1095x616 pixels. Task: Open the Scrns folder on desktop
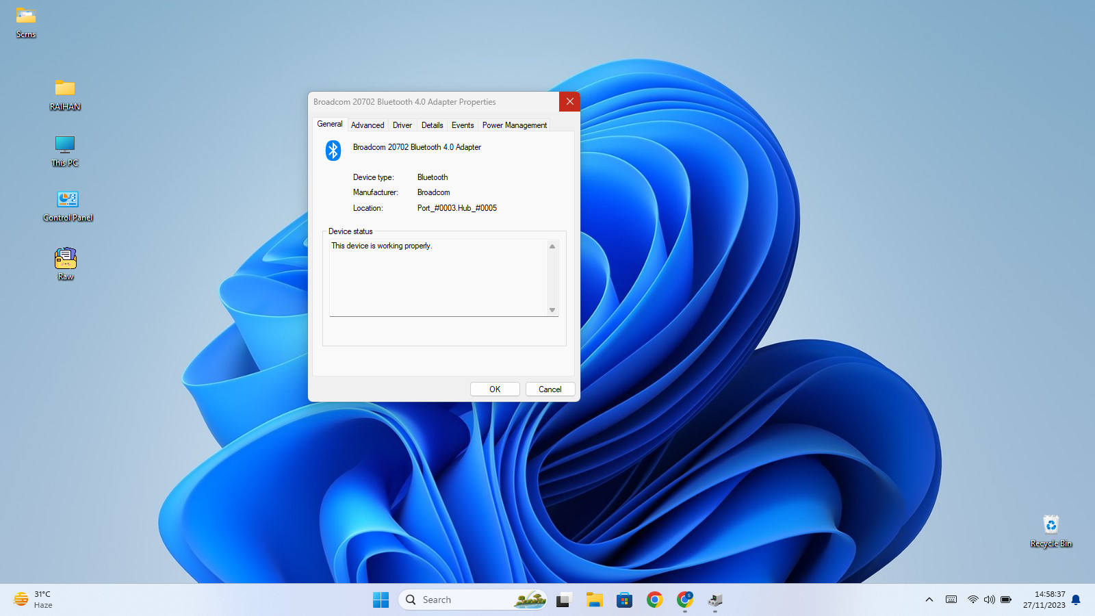coord(26,17)
